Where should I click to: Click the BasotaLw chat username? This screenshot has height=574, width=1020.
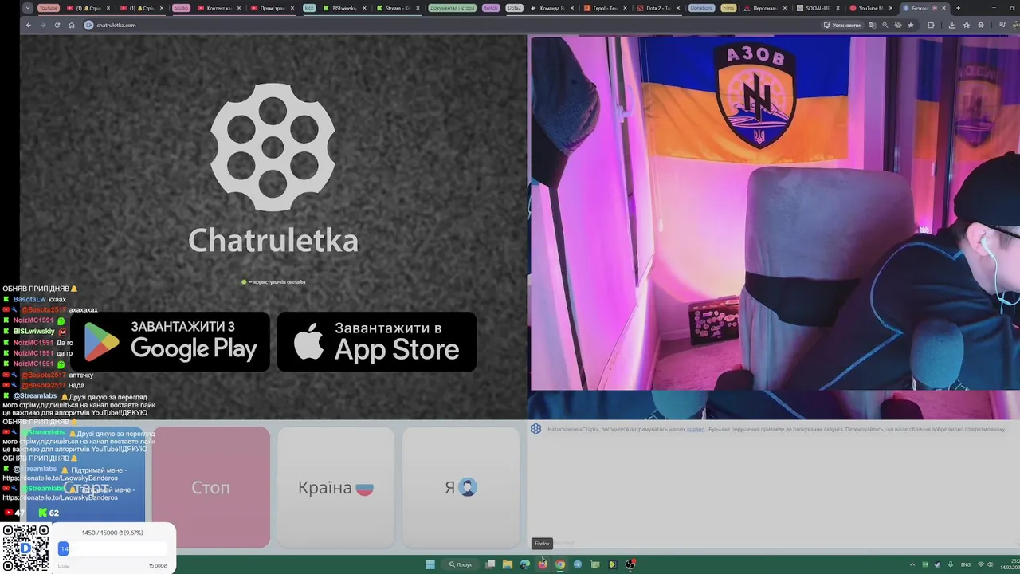[29, 299]
